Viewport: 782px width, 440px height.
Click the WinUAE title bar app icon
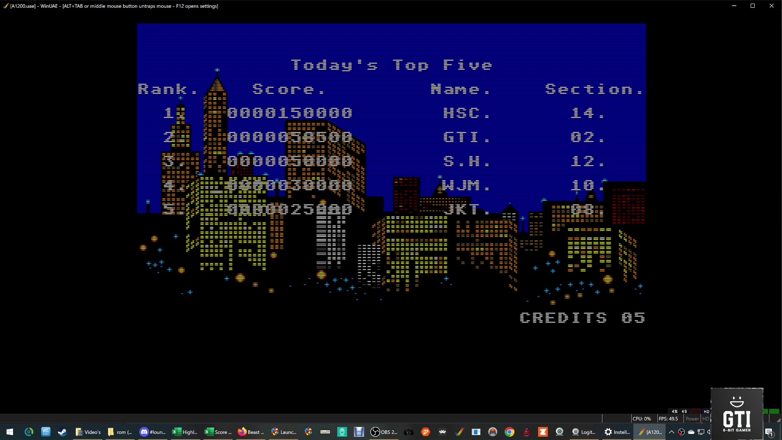tap(5, 6)
